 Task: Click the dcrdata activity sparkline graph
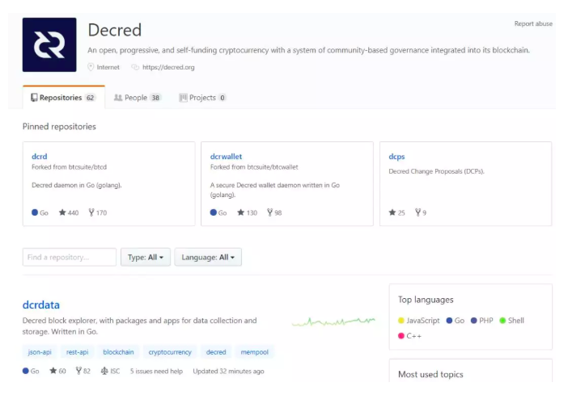333,321
